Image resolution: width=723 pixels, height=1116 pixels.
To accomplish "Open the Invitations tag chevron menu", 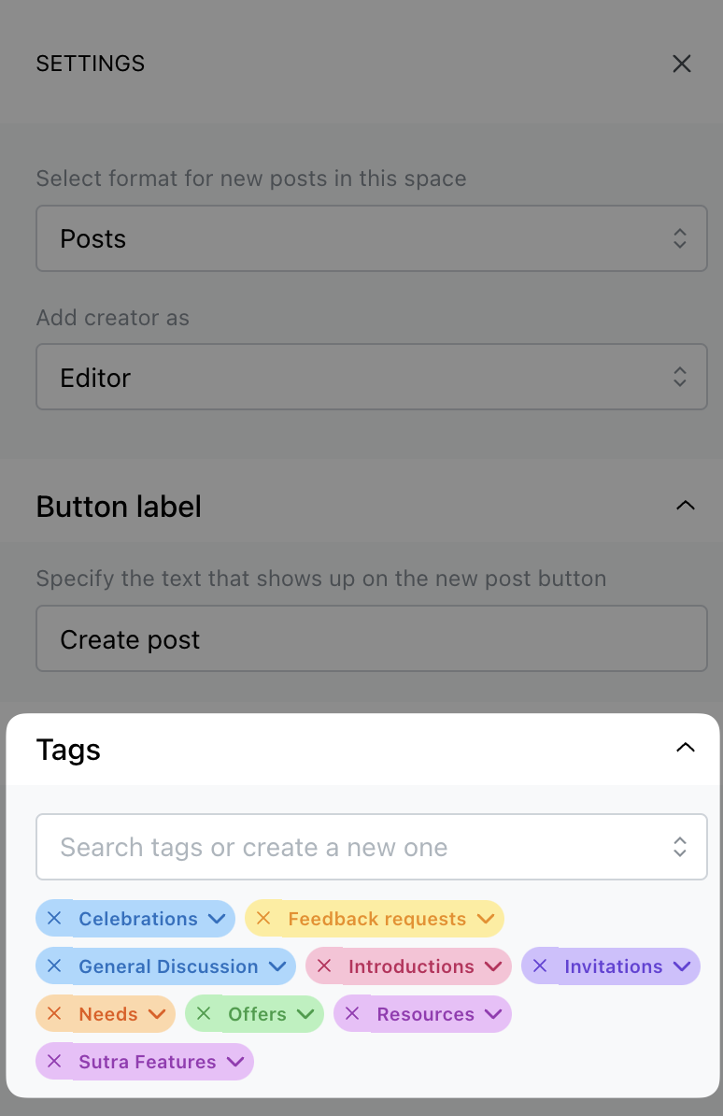I will [682, 966].
